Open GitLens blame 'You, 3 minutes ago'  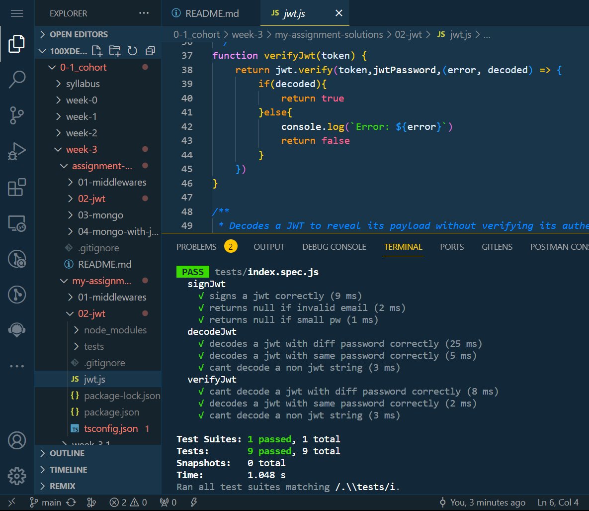(x=482, y=503)
